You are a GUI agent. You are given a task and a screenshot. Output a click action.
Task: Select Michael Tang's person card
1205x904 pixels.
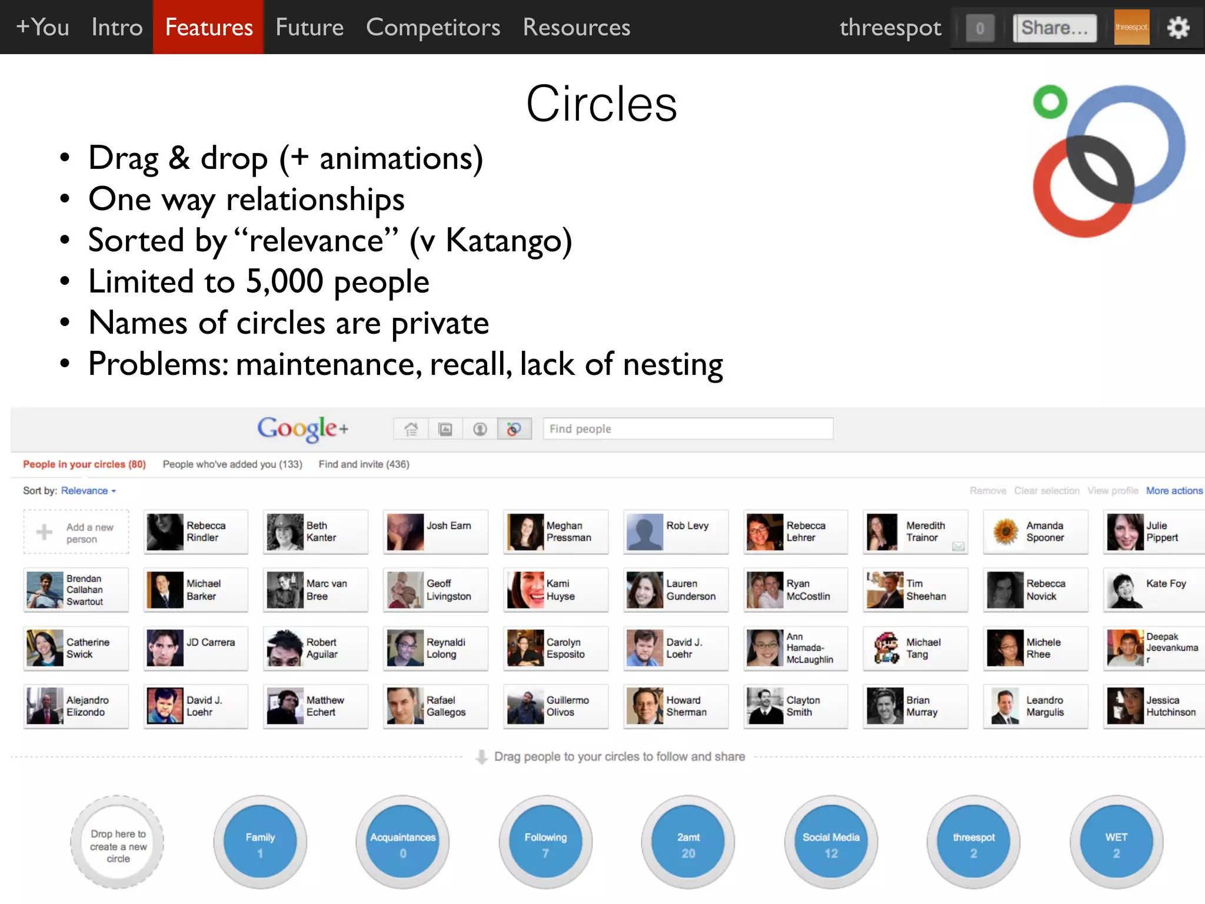point(916,648)
